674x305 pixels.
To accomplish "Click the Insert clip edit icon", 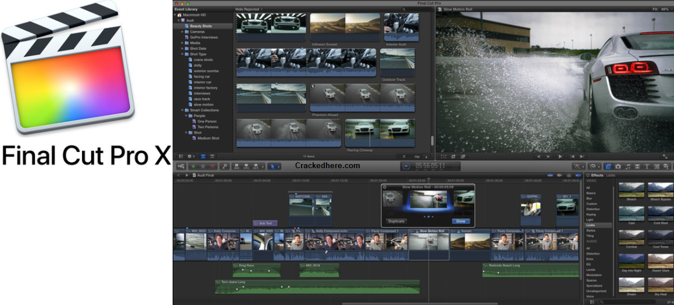I will [246, 166].
